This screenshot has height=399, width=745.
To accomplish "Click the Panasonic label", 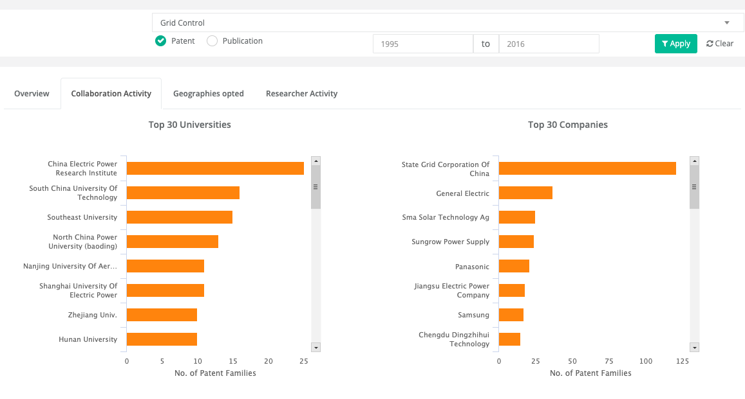I will point(472,266).
